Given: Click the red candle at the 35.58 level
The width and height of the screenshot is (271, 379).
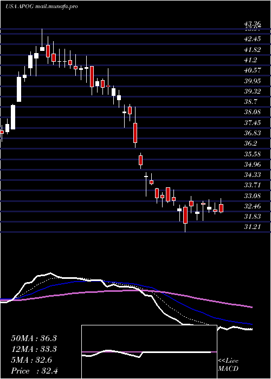Looking at the screenshot, I should [x=140, y=160].
